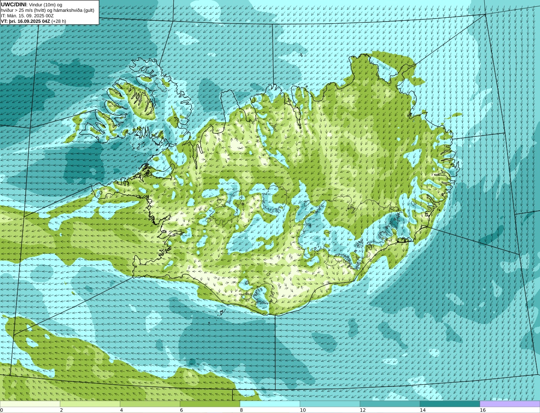Click the "10" label on the color scale
This screenshot has height=413, width=540.
click(302, 410)
